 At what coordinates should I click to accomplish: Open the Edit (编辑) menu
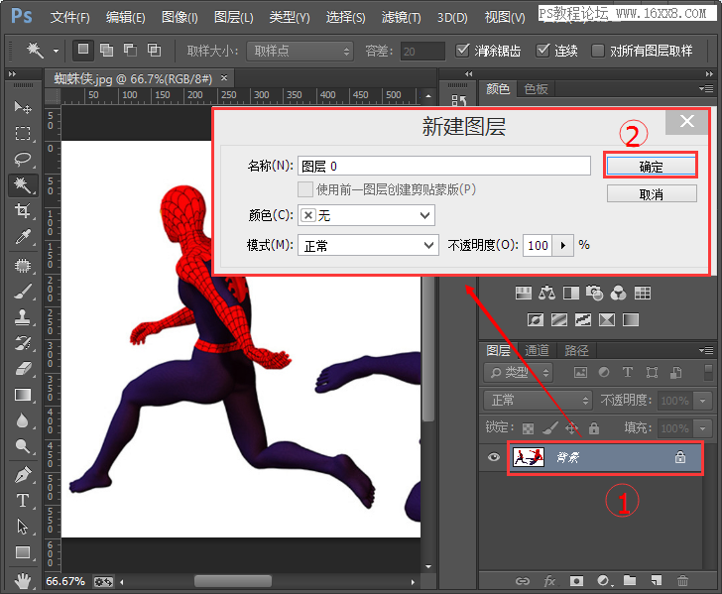click(125, 18)
